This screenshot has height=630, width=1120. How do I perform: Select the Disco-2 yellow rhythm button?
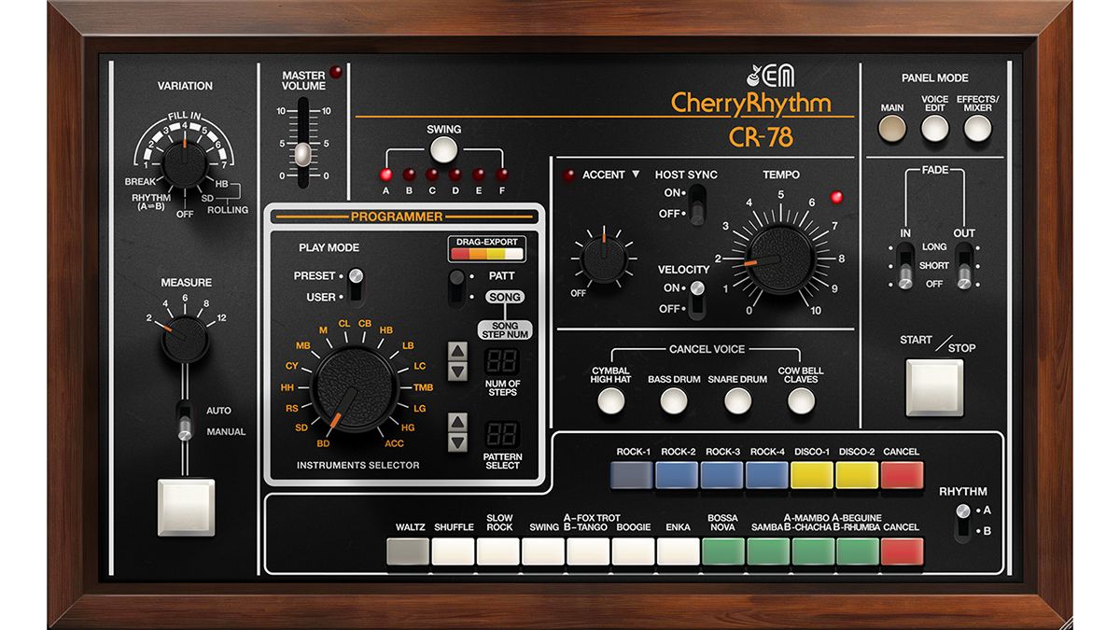[x=857, y=475]
